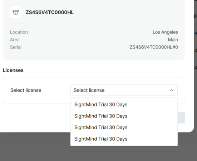Click the dome camera icon
Viewport: 197px width, 161px height.
16,12
